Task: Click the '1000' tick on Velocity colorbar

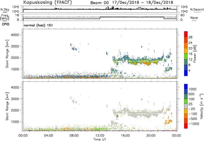Action: [193, 89]
